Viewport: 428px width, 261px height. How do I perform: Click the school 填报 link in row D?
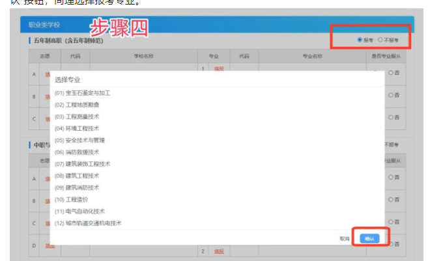pos(50,246)
